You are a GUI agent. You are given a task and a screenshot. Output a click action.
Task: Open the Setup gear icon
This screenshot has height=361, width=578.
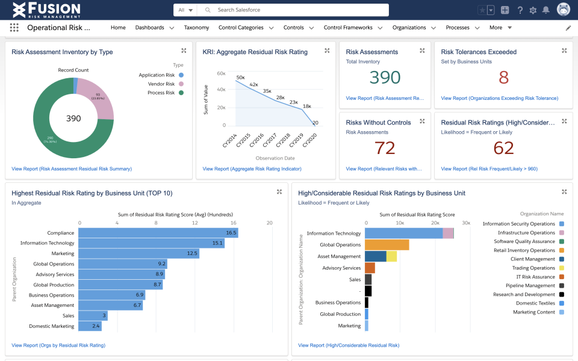[533, 10]
